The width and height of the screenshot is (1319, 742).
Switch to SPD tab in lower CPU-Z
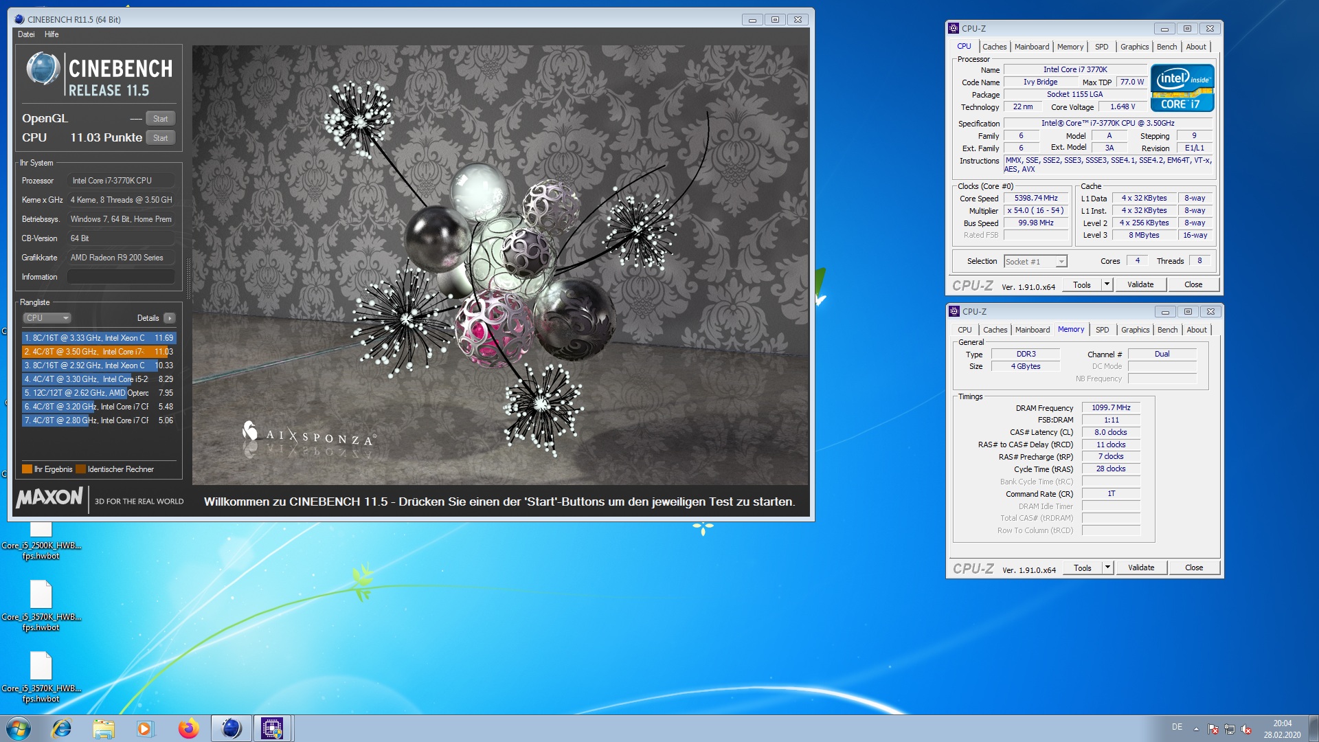tap(1103, 330)
